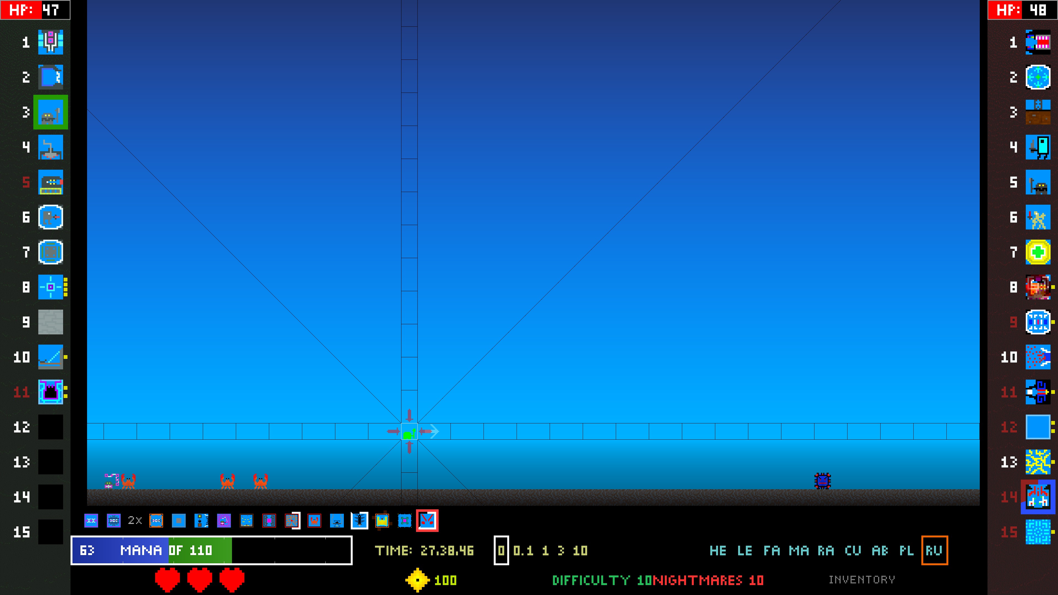Open the INVENTORY
The image size is (1058, 595).
click(862, 579)
